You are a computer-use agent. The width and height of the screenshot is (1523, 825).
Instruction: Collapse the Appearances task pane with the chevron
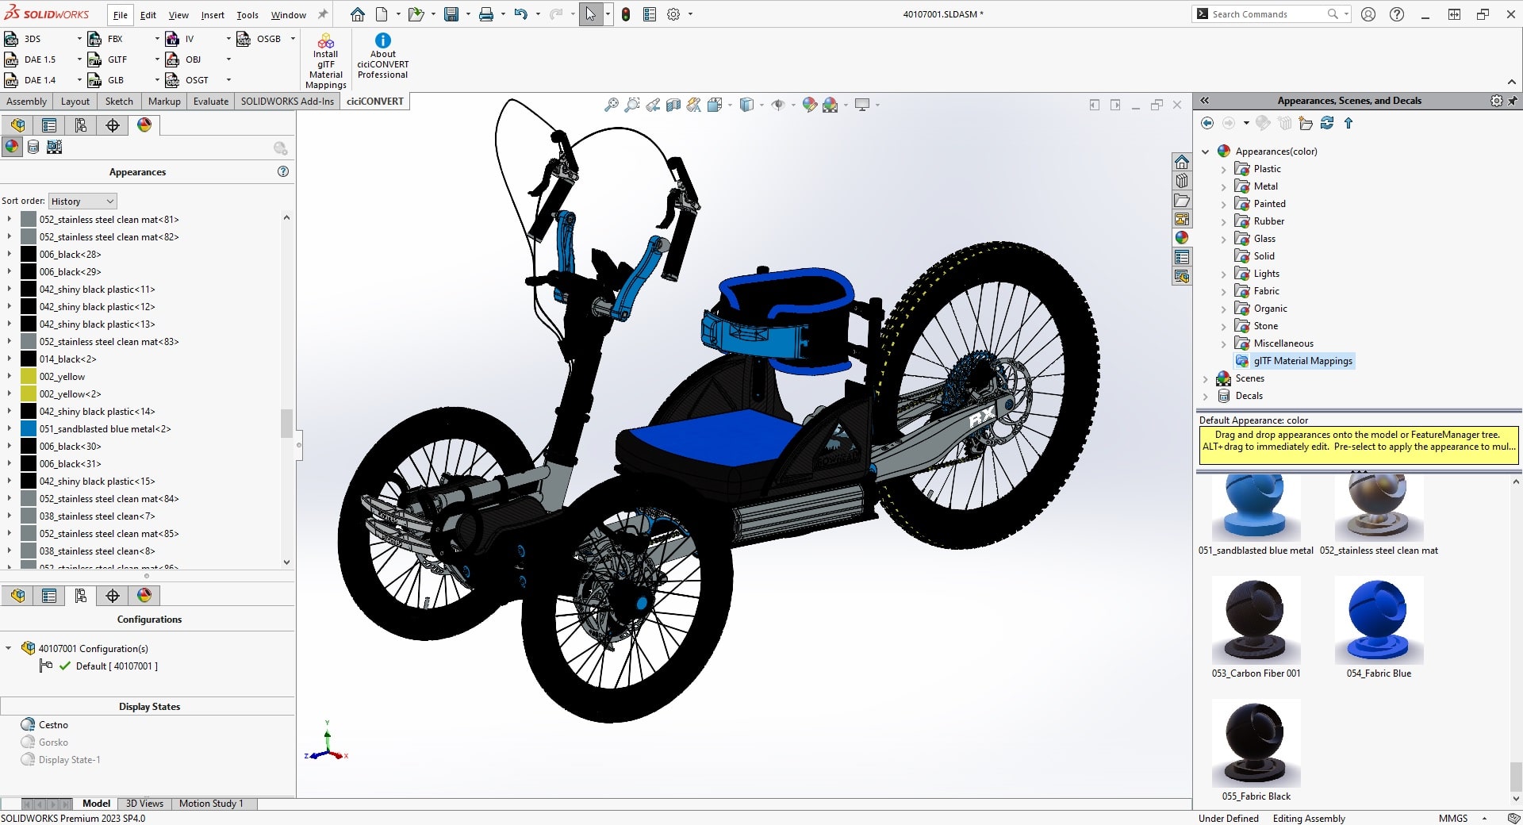[x=1205, y=101]
